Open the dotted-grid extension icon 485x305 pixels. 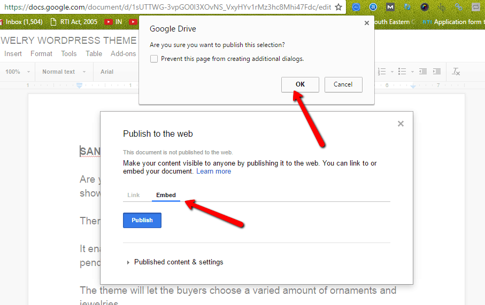(442, 7)
